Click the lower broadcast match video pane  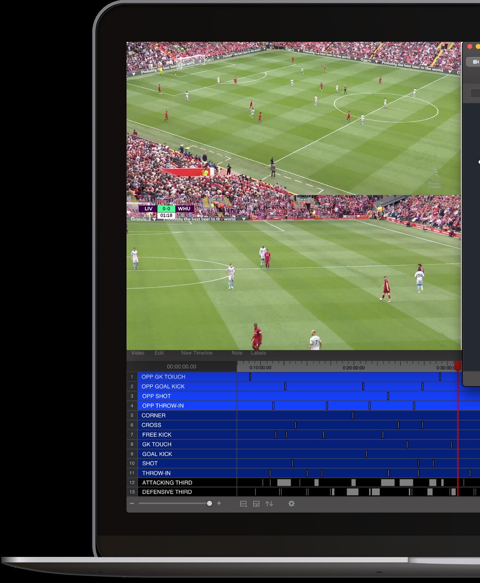coord(294,272)
